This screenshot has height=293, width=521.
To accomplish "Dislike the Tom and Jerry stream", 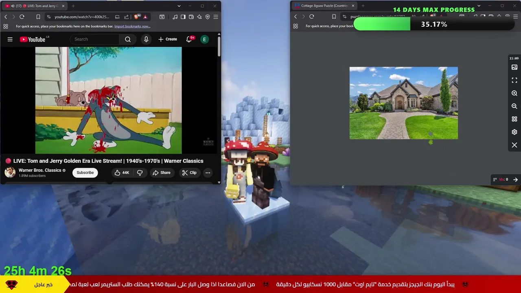I will click(x=140, y=173).
